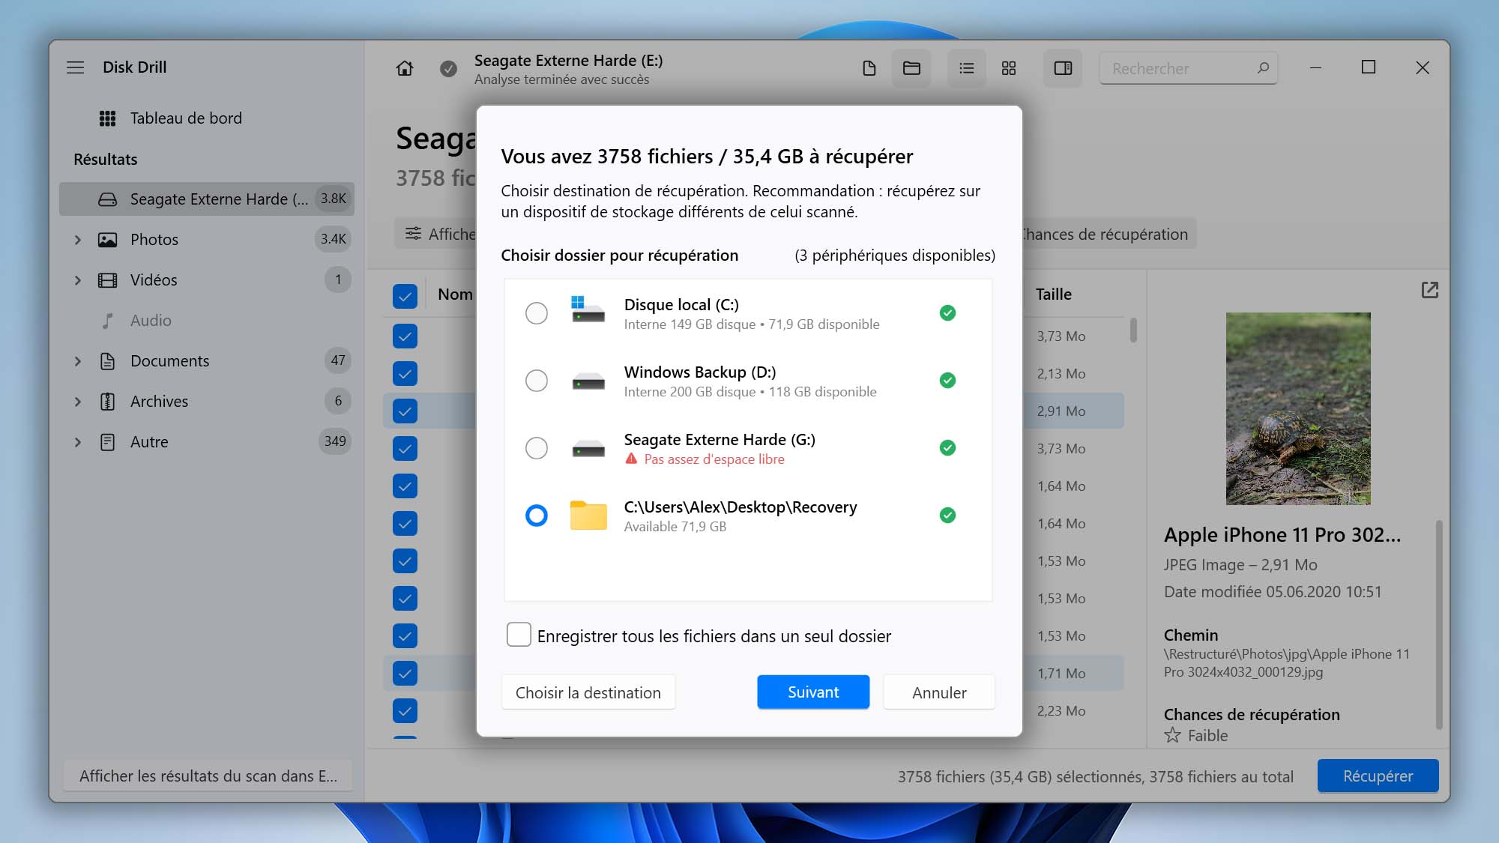
Task: Expand the Archives category
Action: point(78,402)
